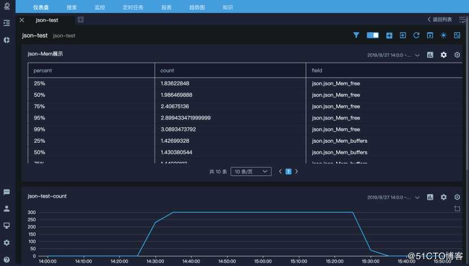This screenshot has width=469, height=266.
Task: Go to previous table page arrow
Action: [280, 171]
